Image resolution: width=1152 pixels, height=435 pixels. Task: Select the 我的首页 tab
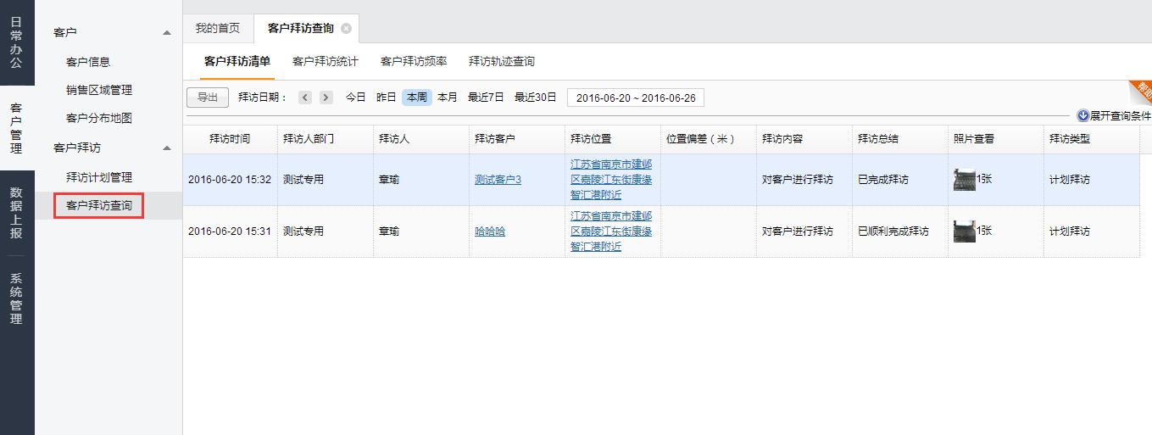pyautogui.click(x=218, y=28)
